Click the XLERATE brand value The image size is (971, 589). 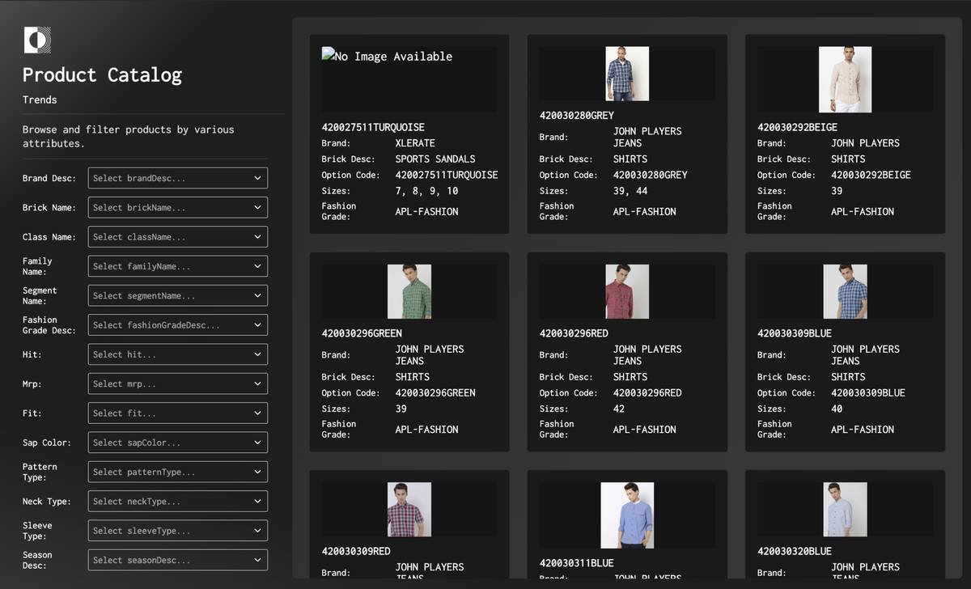tap(415, 143)
